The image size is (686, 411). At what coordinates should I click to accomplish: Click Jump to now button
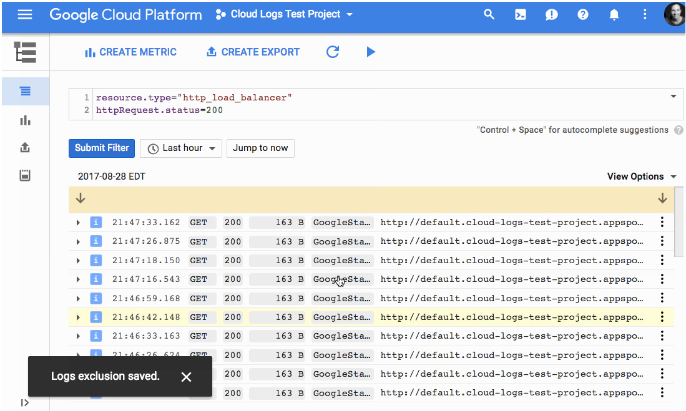260,148
